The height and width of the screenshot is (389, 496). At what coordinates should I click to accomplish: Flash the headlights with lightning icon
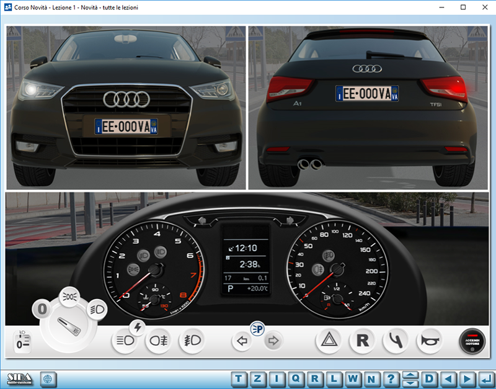137,326
